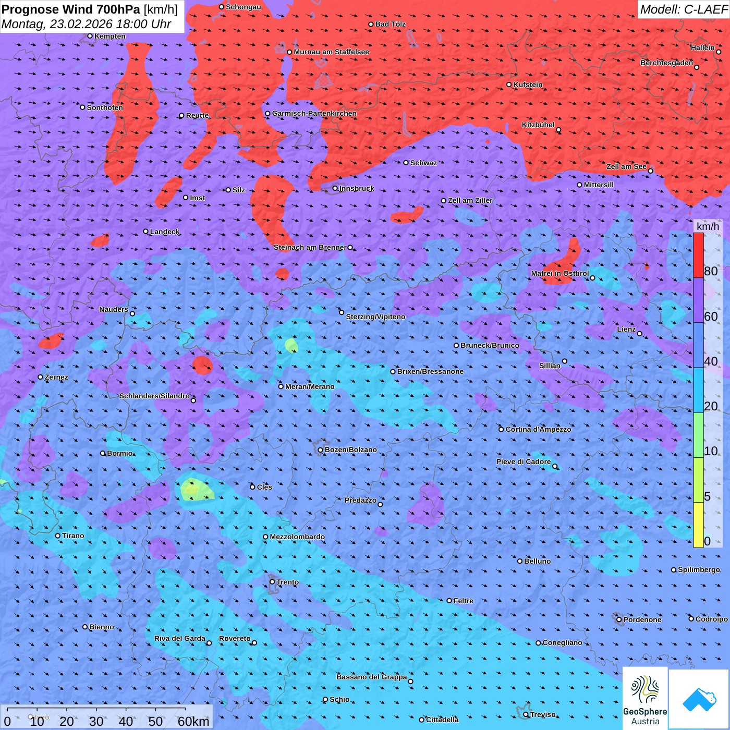
Task: Click the Tirano location label
Action: click(x=73, y=536)
